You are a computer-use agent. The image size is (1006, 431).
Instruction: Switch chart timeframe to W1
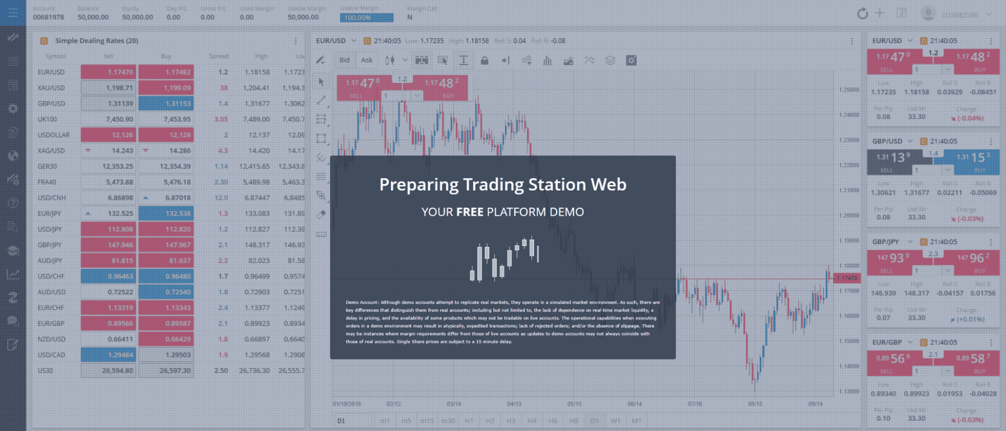coord(615,421)
